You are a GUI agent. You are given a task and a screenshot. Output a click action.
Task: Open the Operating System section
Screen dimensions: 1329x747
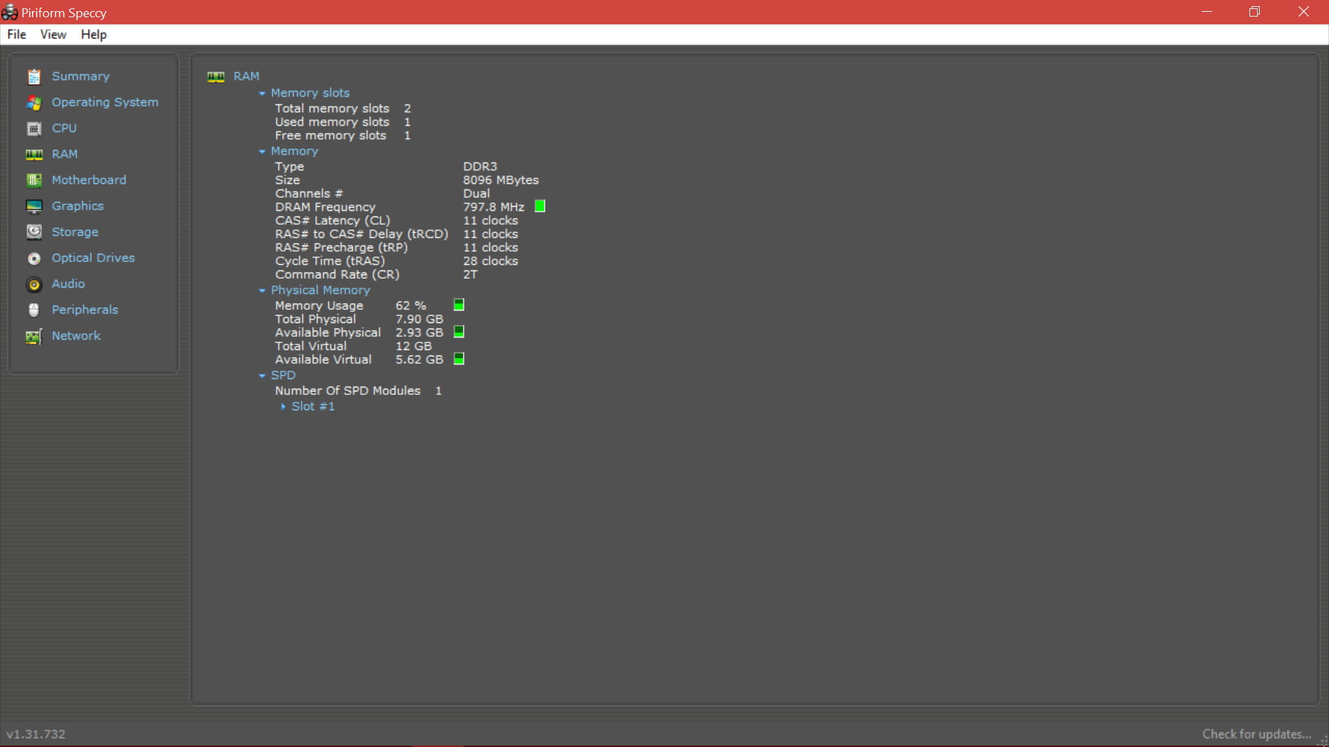click(x=105, y=102)
